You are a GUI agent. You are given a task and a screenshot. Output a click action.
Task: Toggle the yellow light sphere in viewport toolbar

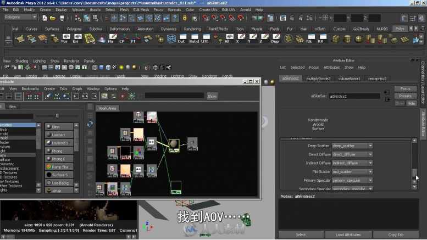pyautogui.click(x=121, y=68)
